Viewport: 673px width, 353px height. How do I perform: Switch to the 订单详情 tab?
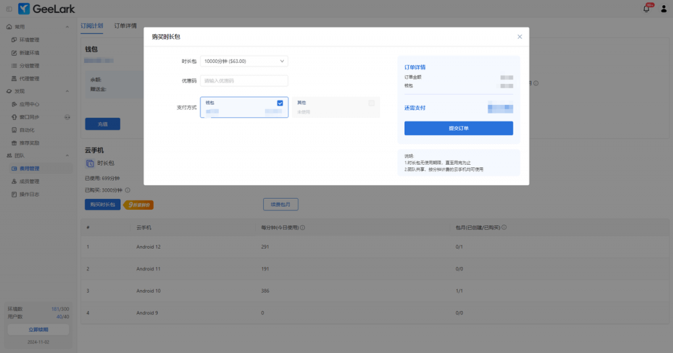tap(126, 26)
